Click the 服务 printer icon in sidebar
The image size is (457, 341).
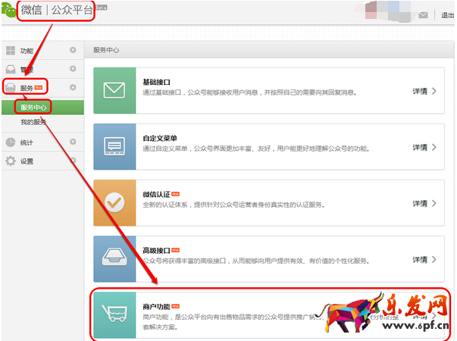tap(11, 87)
